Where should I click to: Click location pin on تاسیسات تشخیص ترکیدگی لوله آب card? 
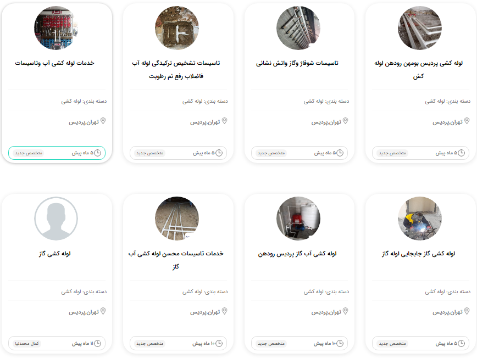pos(225,121)
